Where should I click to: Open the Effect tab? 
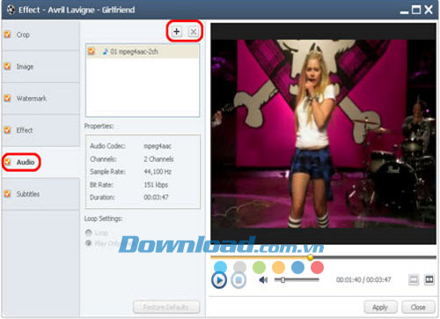coord(40,130)
